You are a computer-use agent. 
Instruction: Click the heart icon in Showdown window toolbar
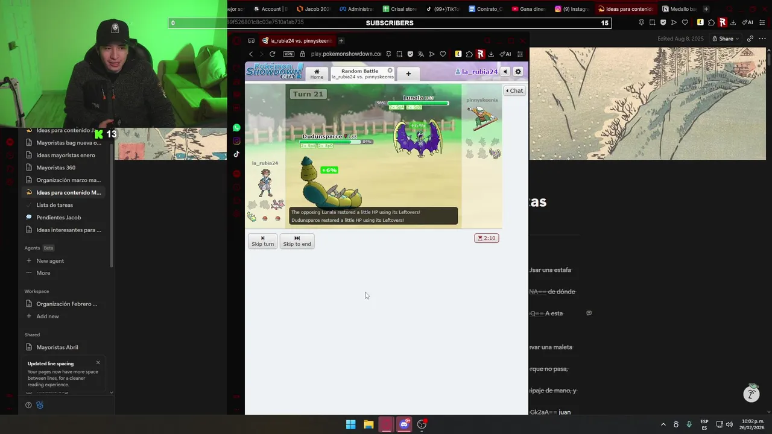coord(443,54)
